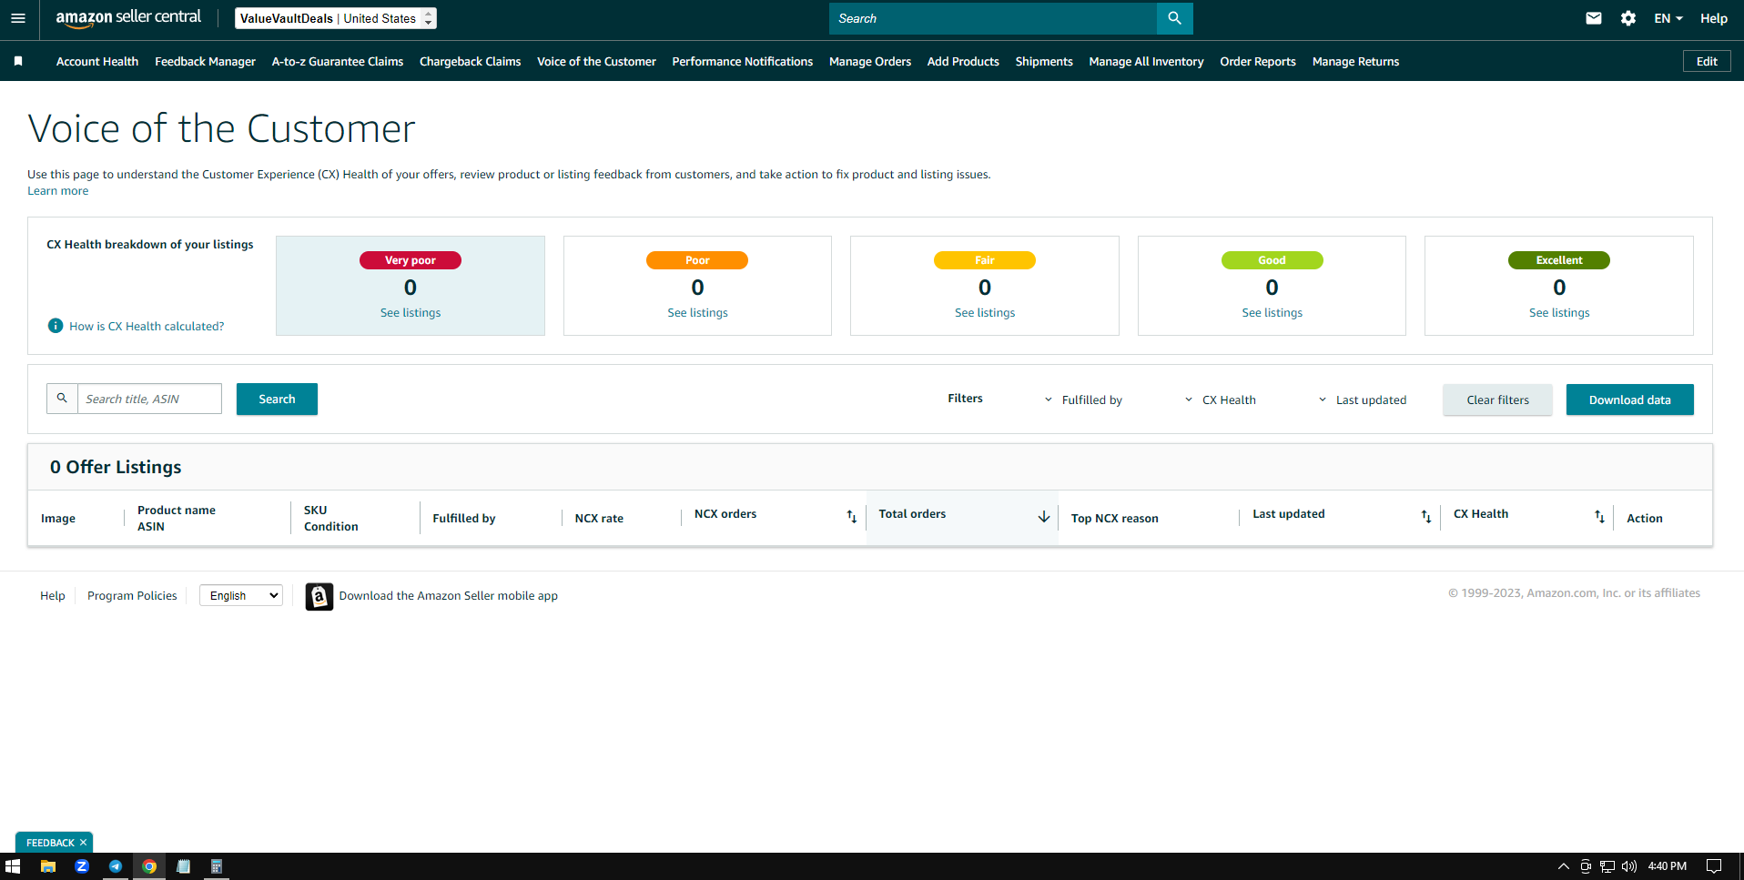This screenshot has width=1744, height=880.
Task: Click the magnifier search button in header
Action: (1174, 18)
